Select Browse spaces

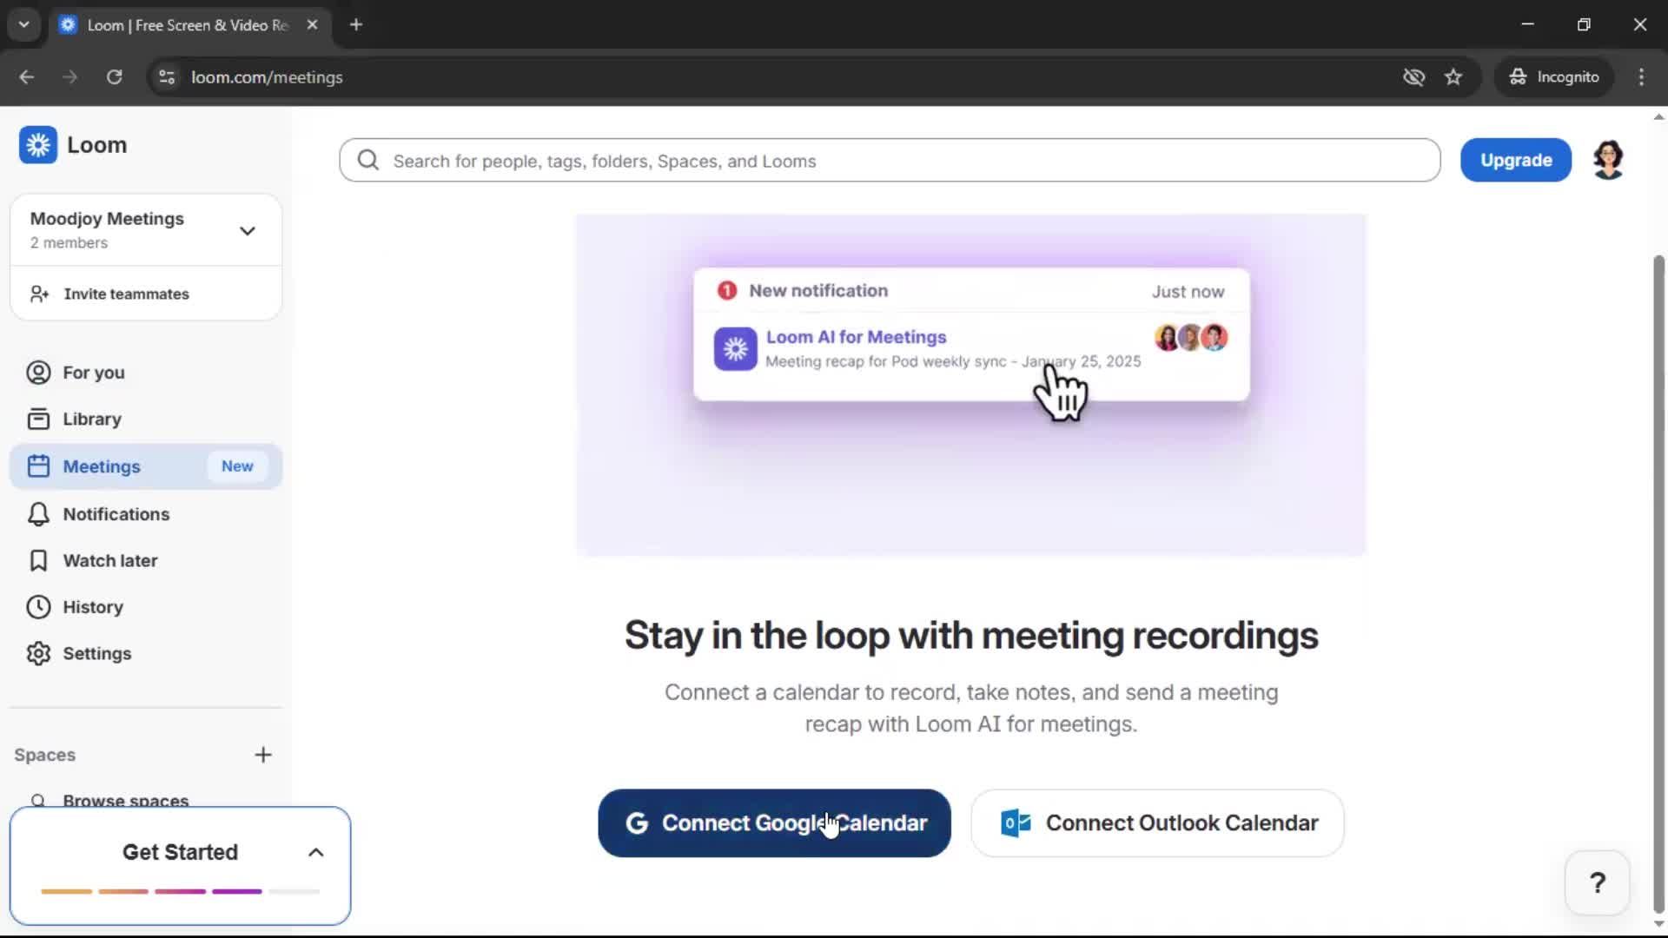click(127, 800)
